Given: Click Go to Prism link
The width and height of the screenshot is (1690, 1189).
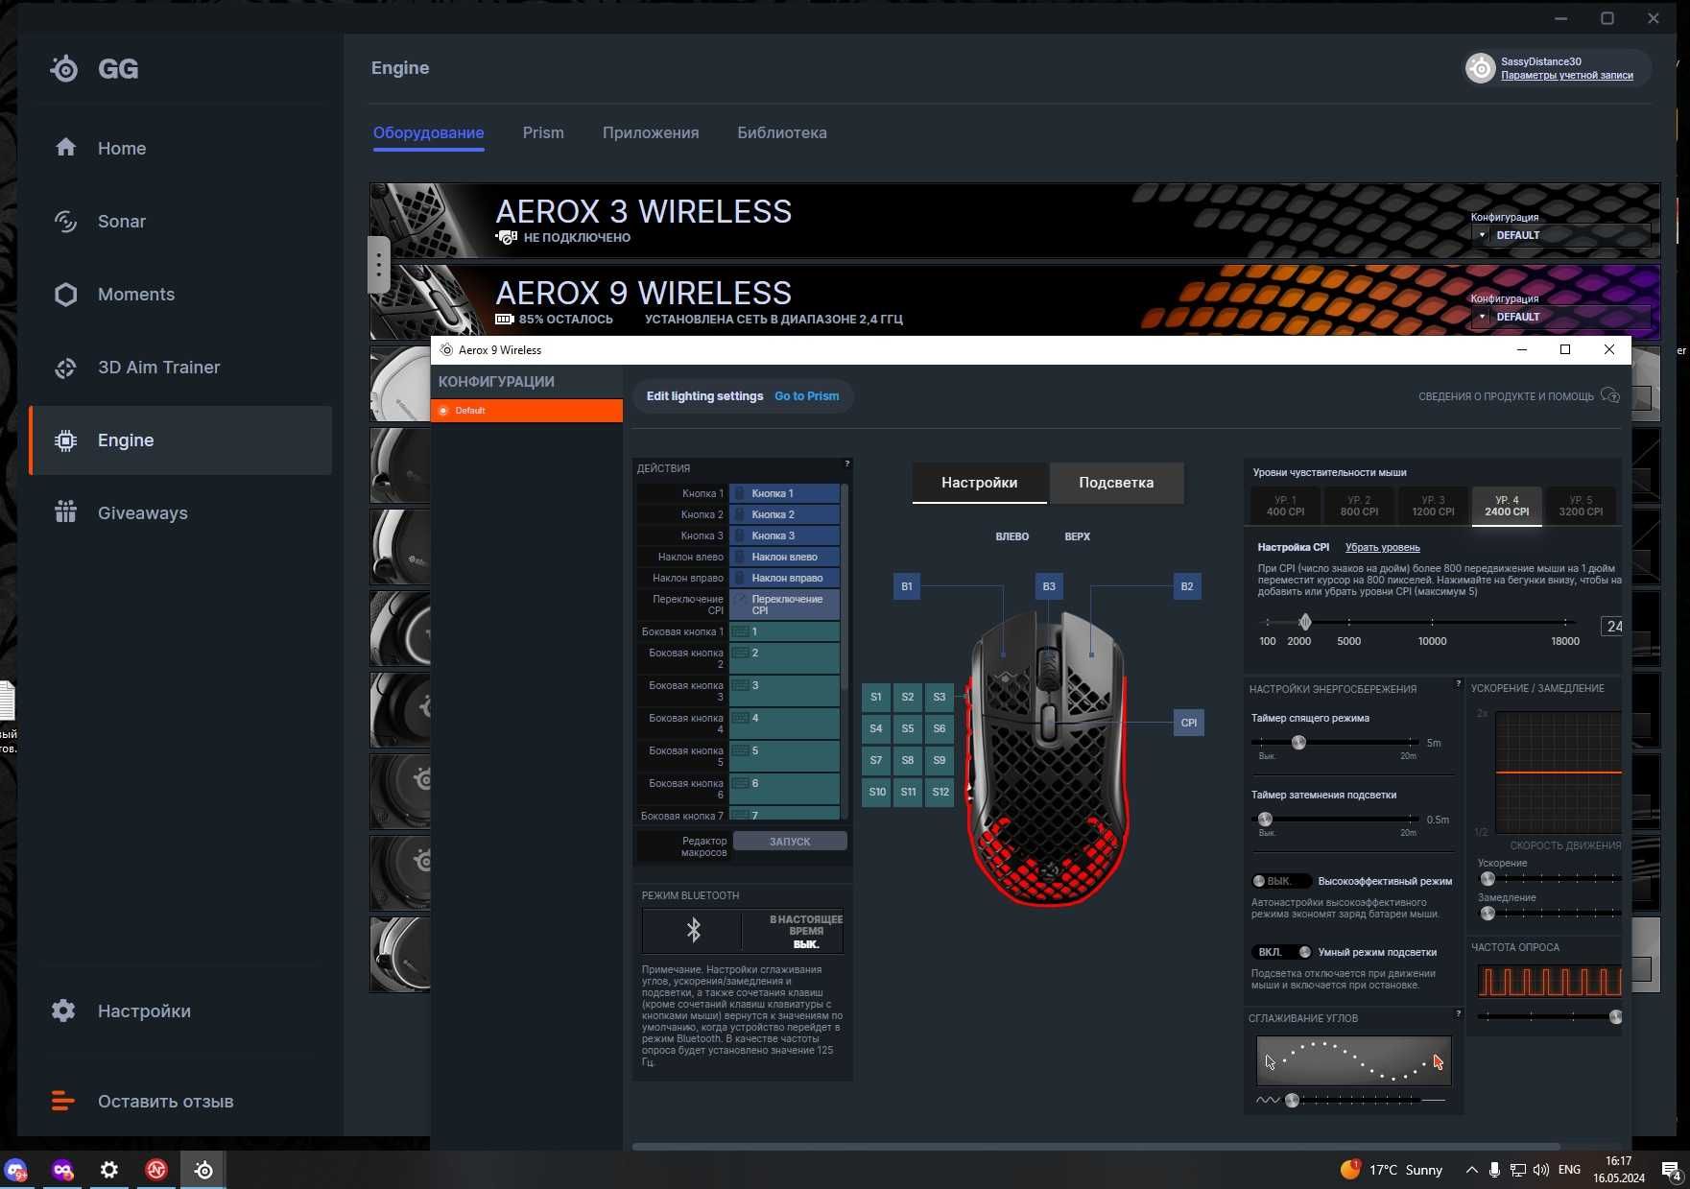Looking at the screenshot, I should [x=806, y=395].
